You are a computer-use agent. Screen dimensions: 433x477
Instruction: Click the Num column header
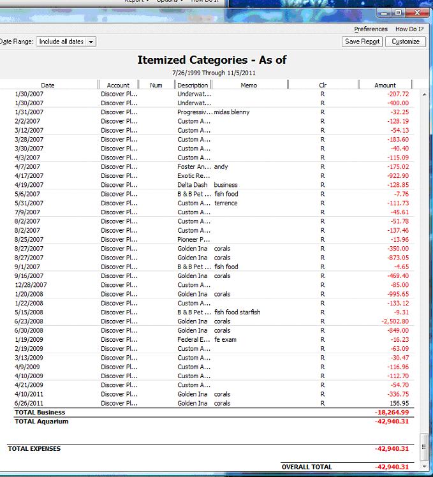[156, 85]
